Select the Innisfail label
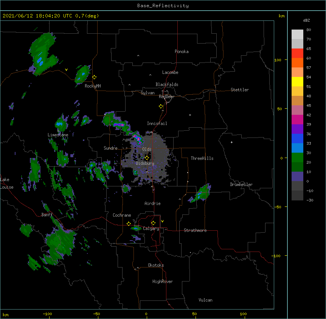Screen dimensions: 326x319 coord(157,124)
